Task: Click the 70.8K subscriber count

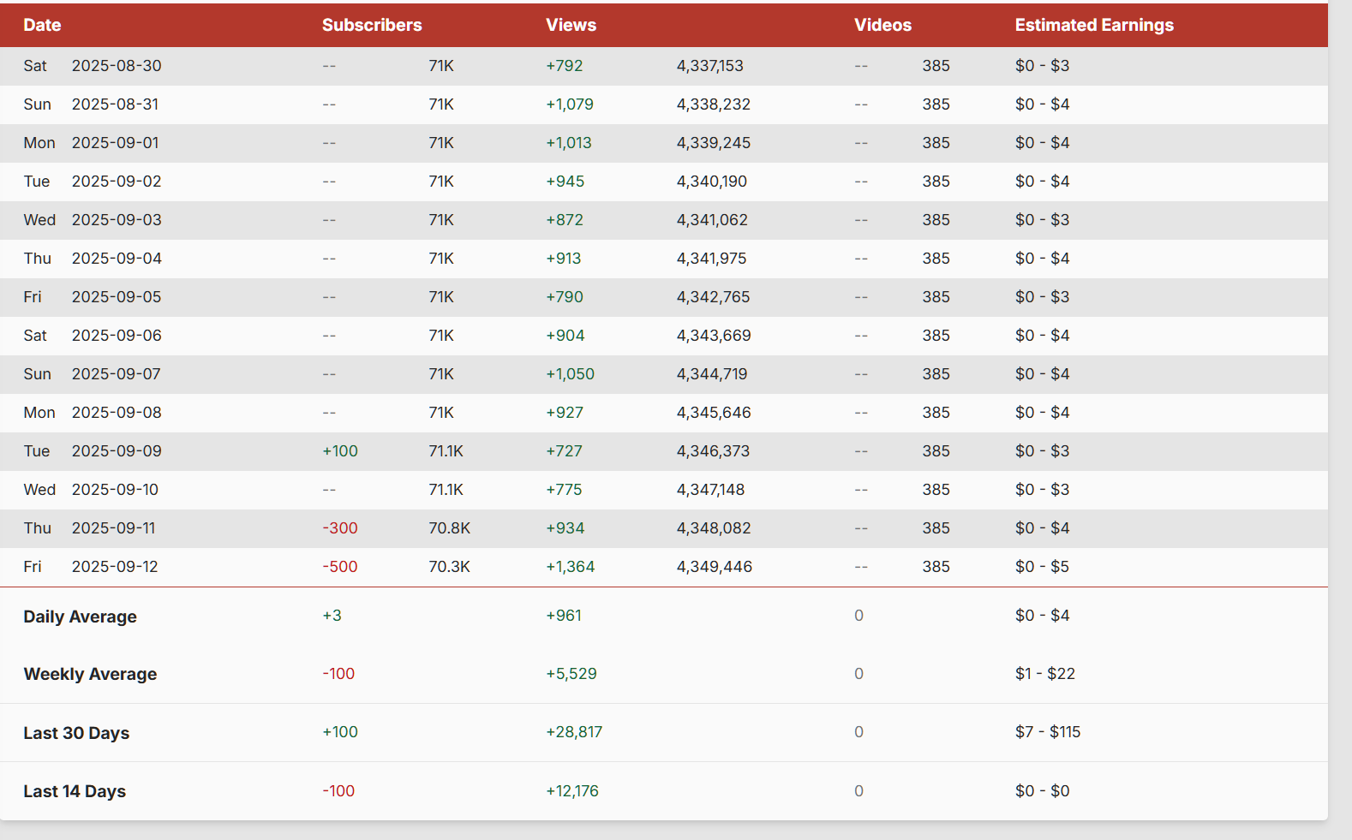Action: 450,528
